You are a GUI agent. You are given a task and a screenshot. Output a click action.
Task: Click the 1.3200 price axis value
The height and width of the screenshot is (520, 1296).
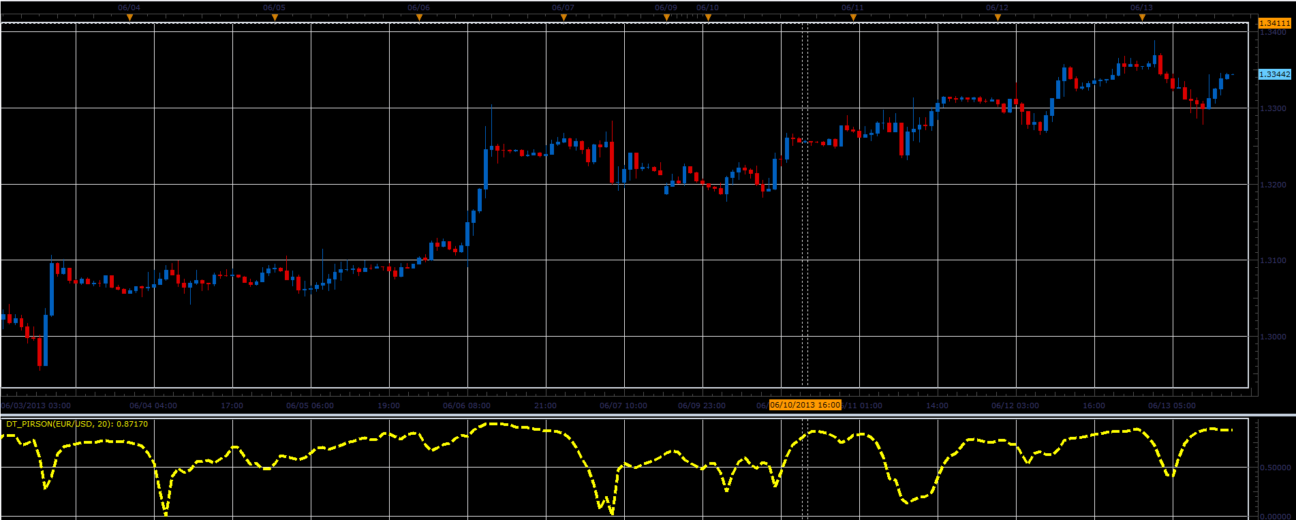pos(1273,185)
